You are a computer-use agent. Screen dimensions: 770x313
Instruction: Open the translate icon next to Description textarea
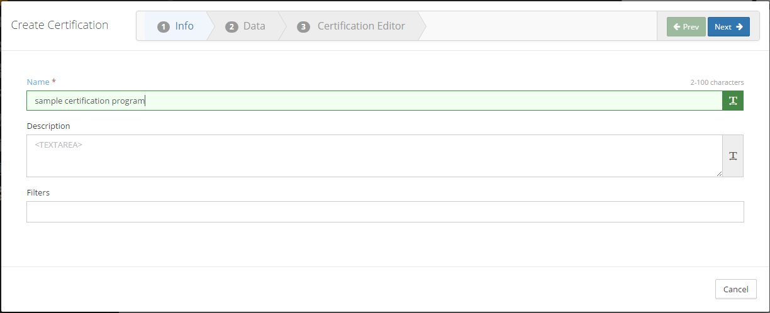click(x=733, y=156)
